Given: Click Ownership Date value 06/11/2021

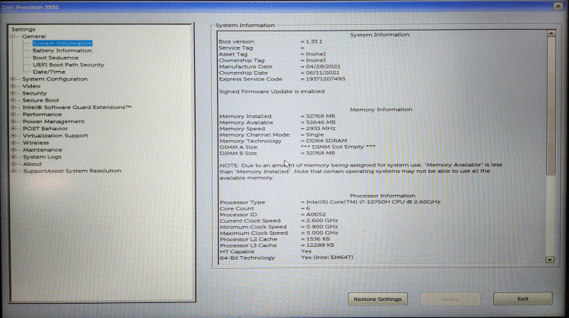Looking at the screenshot, I should coord(323,73).
